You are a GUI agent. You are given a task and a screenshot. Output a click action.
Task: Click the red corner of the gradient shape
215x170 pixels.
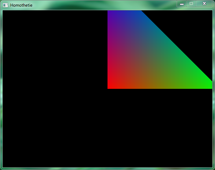pos(109,87)
